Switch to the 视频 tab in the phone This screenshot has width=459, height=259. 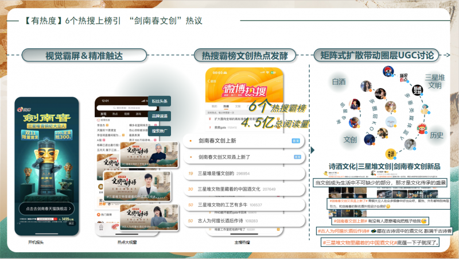coord(127,114)
